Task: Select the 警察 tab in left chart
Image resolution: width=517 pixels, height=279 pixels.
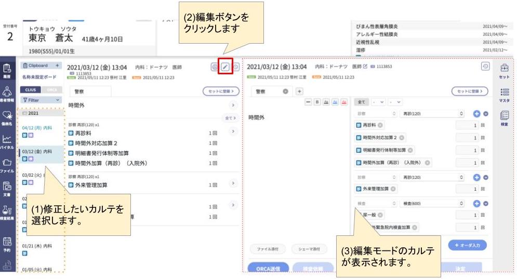Action: click(x=90, y=91)
